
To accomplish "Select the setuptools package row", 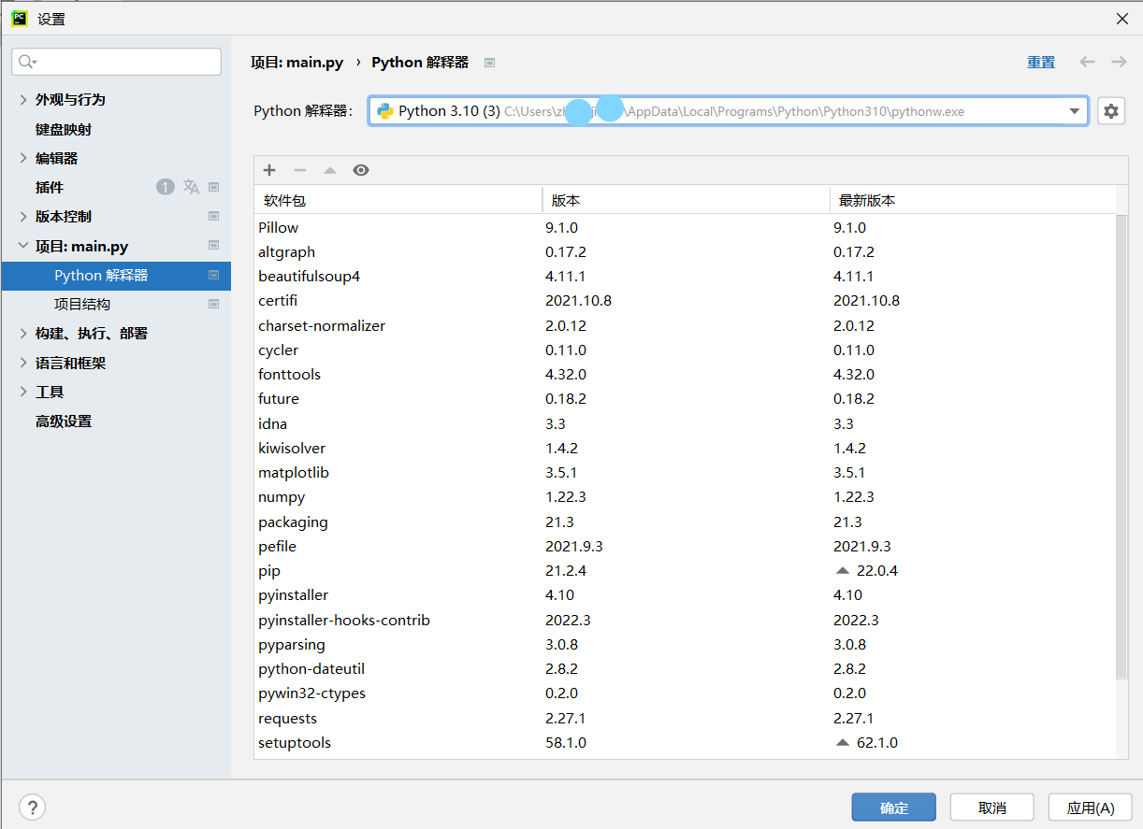I will pyautogui.click(x=685, y=742).
